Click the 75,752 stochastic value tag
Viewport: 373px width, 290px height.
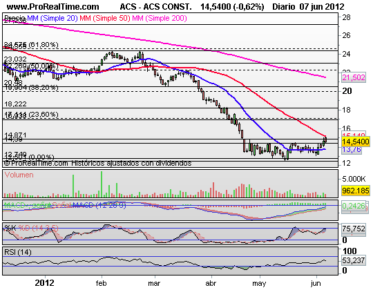coord(354,229)
